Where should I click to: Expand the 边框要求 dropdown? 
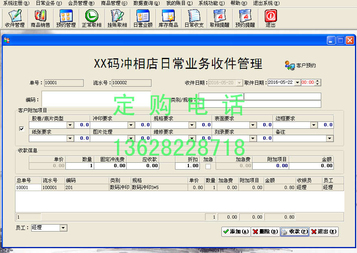click(314, 125)
